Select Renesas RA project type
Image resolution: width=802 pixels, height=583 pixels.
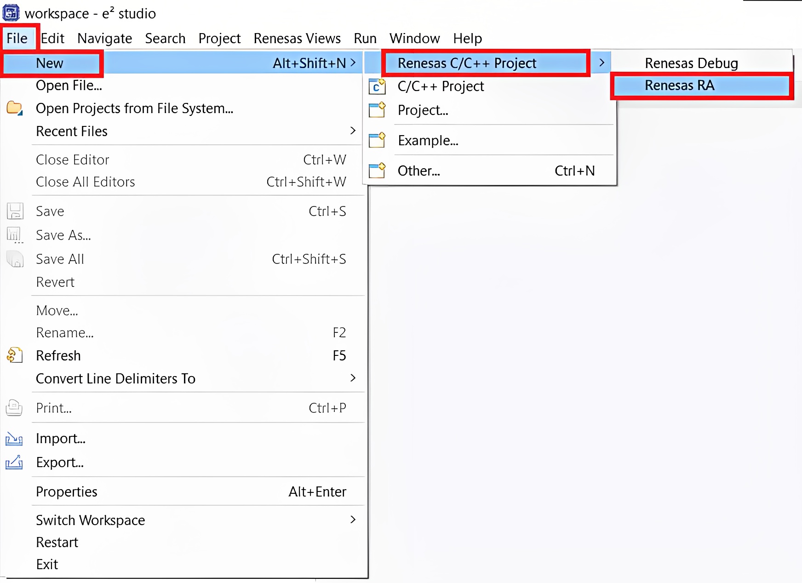(x=679, y=86)
